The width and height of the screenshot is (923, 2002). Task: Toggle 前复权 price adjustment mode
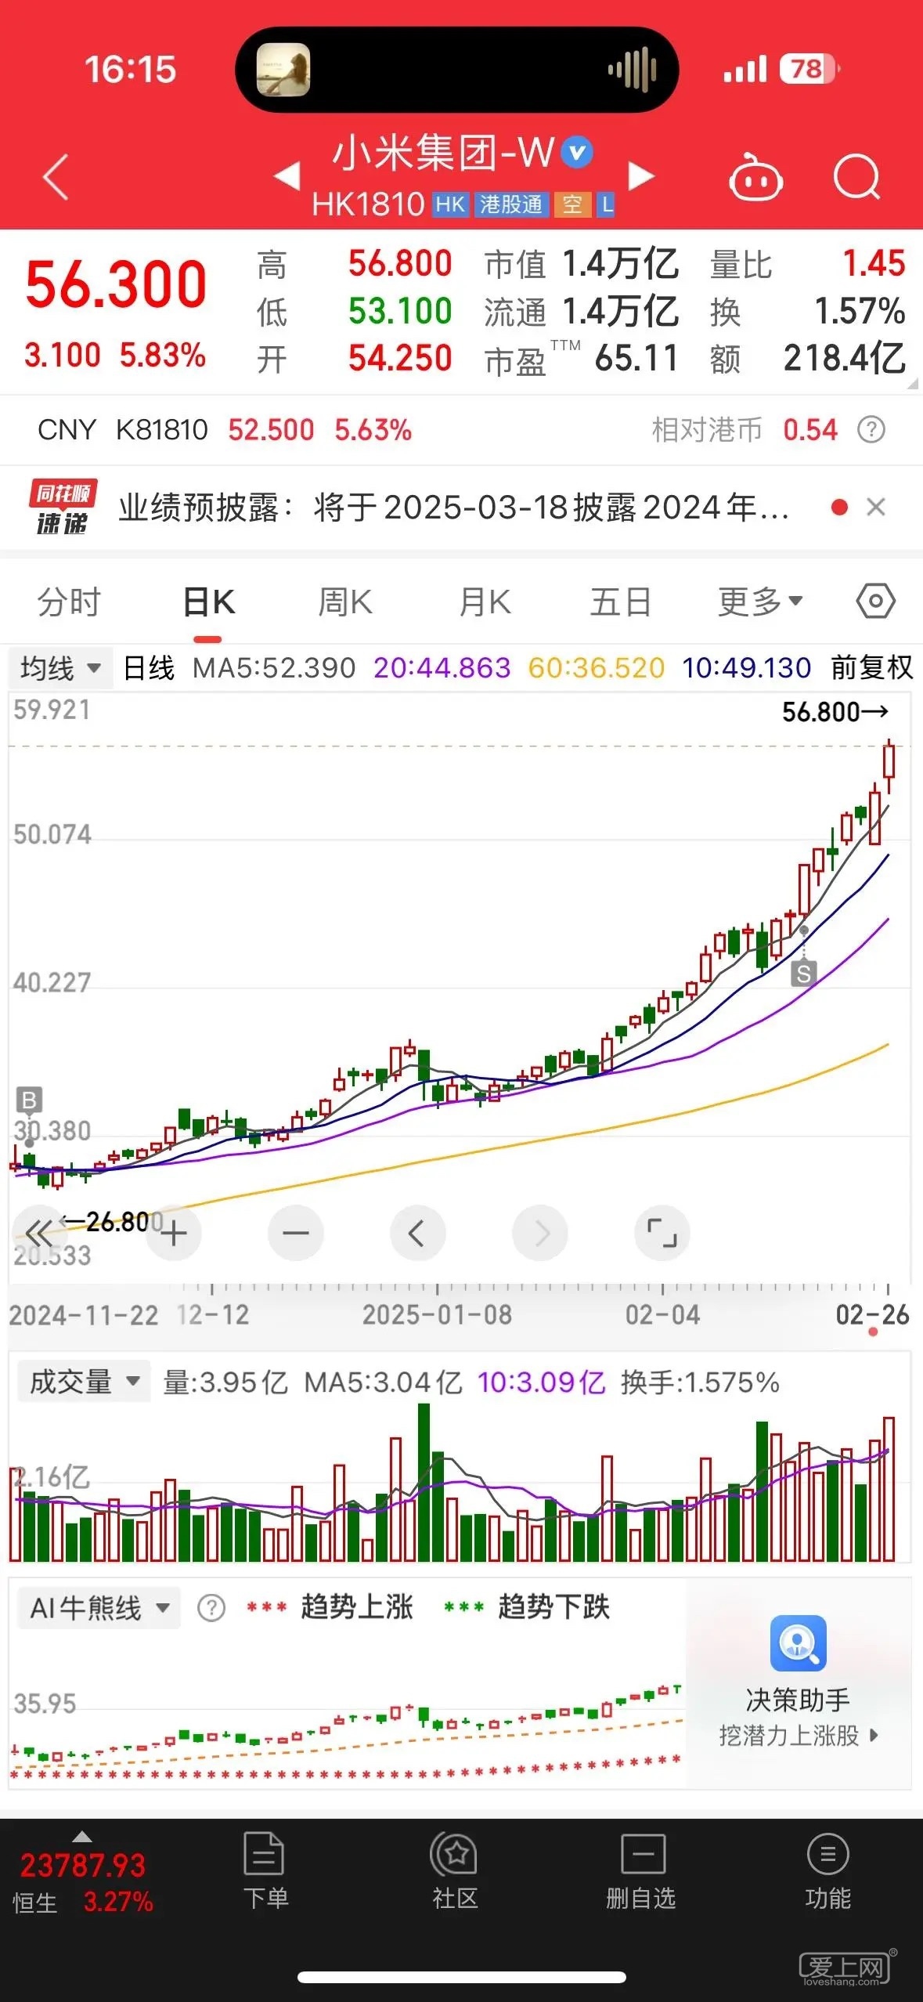click(x=871, y=668)
